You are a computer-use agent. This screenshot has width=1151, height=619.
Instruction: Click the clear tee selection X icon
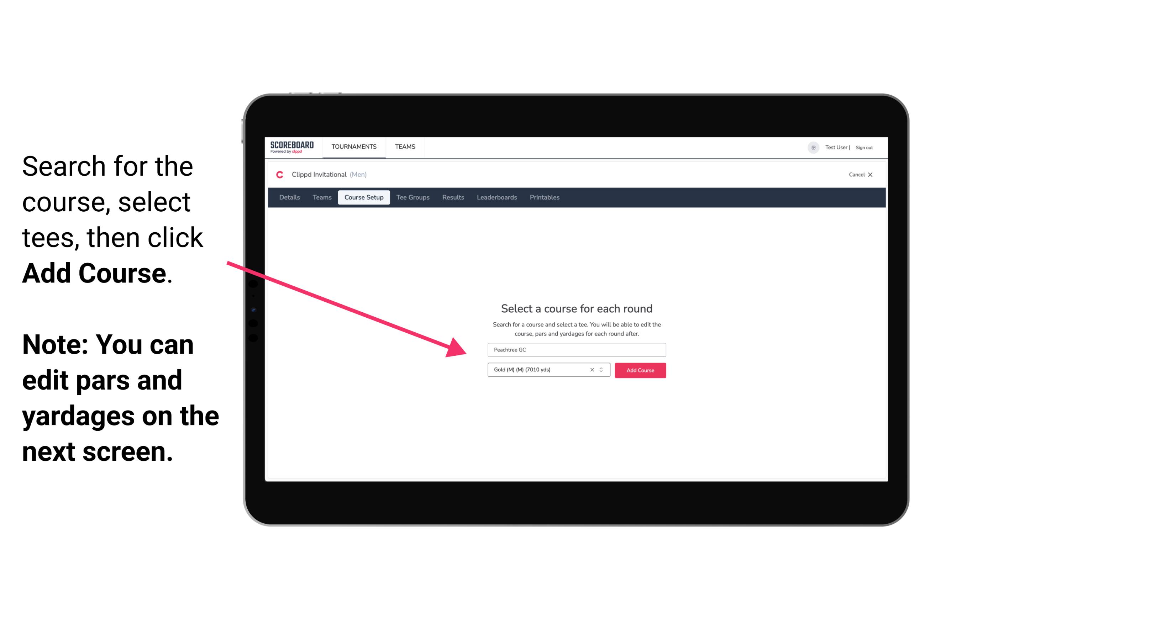tap(591, 370)
